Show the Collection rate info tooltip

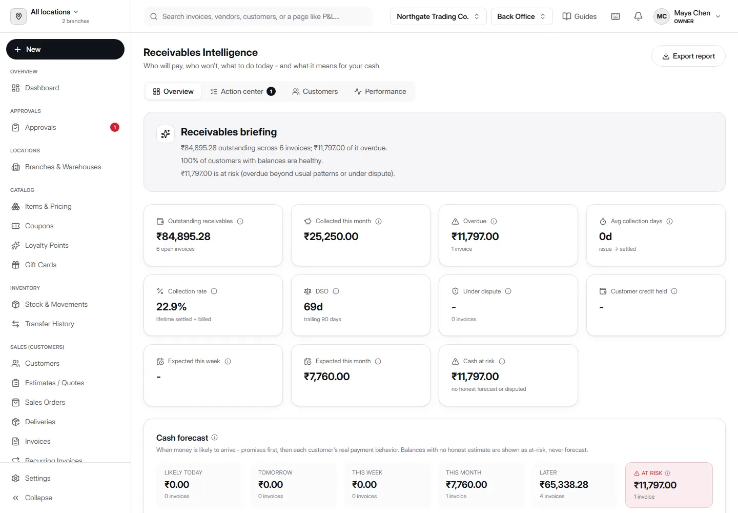pyautogui.click(x=214, y=291)
